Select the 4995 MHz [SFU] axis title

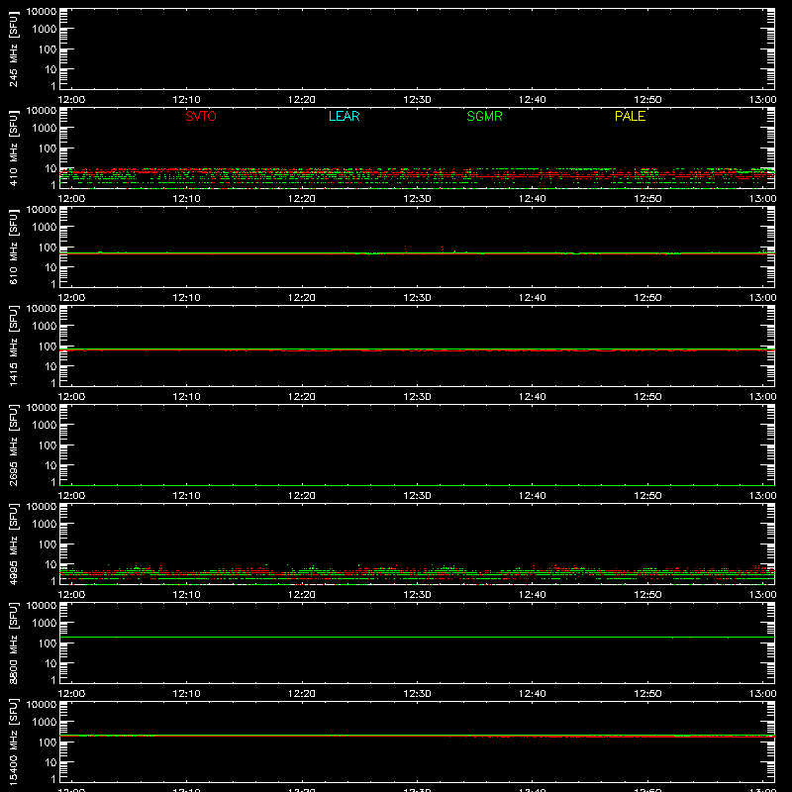[x=14, y=544]
